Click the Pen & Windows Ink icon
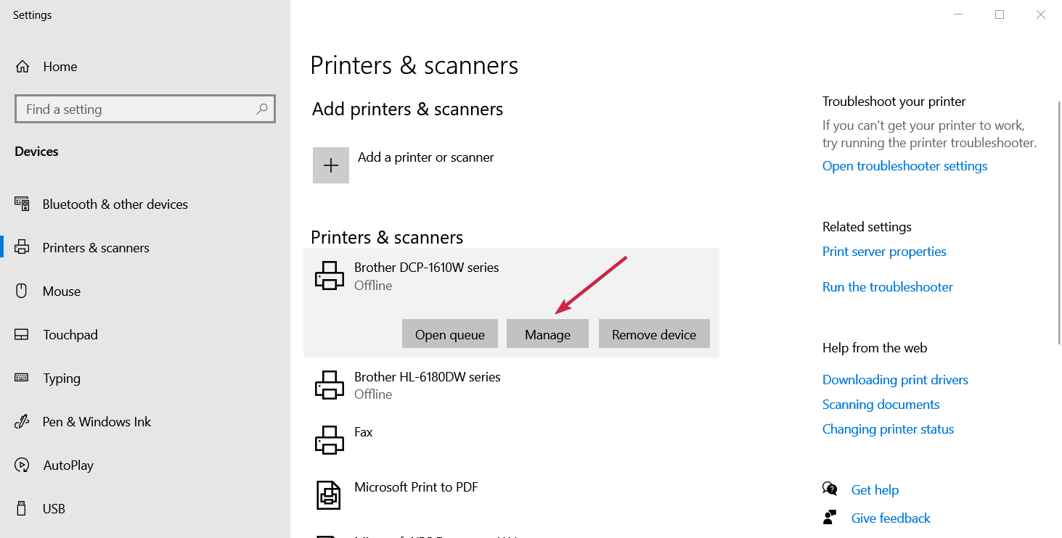 point(22,422)
